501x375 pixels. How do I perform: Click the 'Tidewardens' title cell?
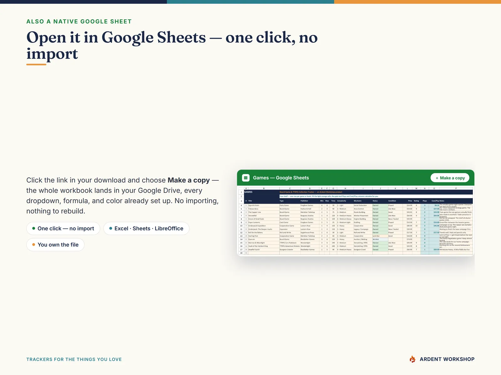(263, 209)
